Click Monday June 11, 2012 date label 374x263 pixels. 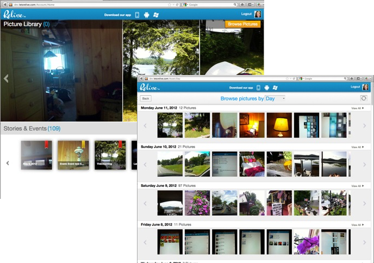coord(159,108)
